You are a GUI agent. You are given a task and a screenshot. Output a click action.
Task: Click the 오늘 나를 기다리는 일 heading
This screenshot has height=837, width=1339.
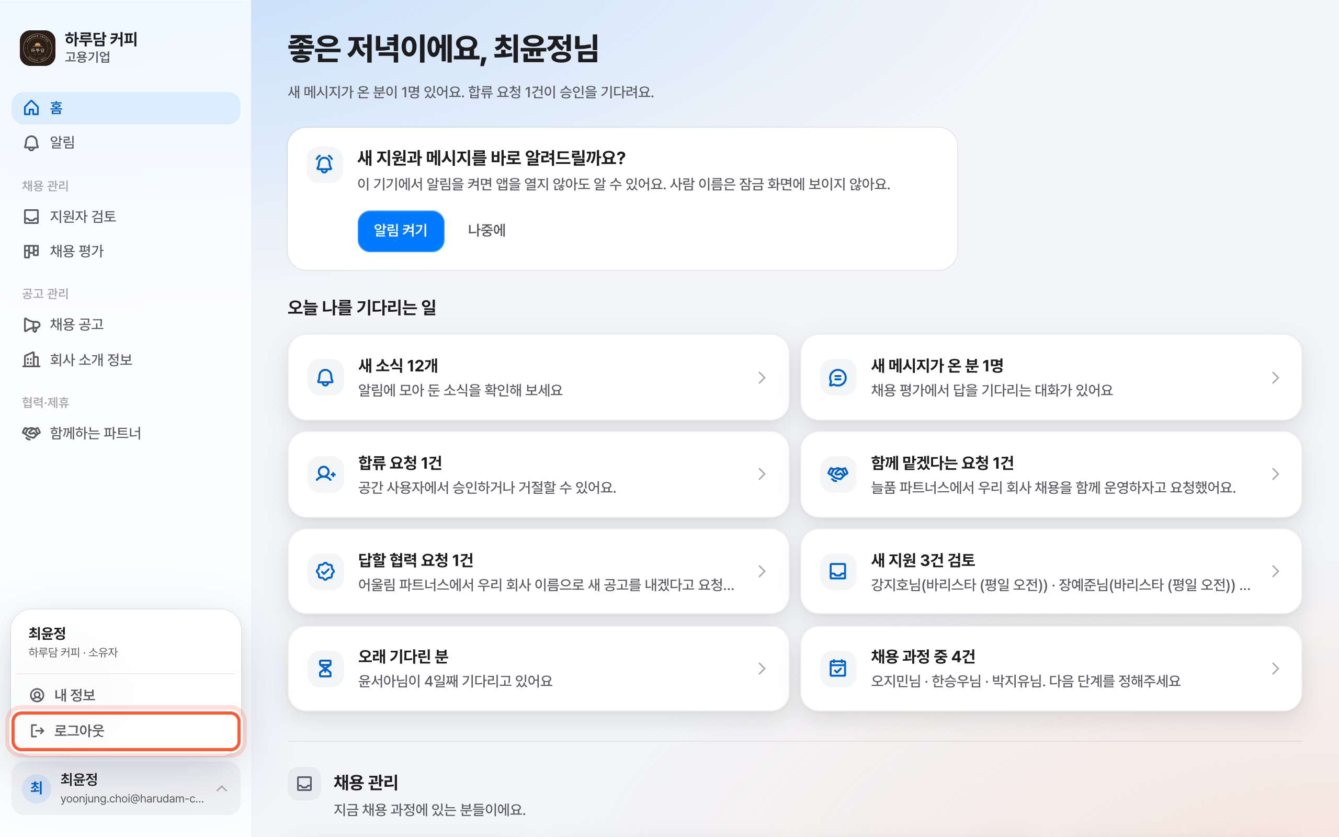point(362,308)
